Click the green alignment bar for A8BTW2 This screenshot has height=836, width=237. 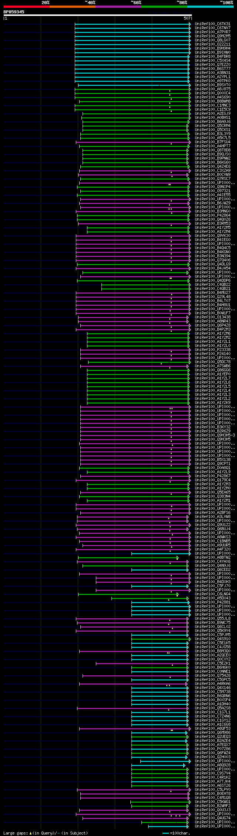(x=128, y=558)
